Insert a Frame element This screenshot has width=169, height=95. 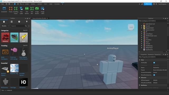tap(11, 10)
